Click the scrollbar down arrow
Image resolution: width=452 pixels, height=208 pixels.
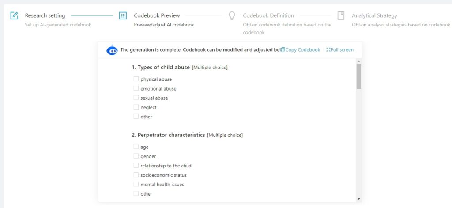[358, 199]
